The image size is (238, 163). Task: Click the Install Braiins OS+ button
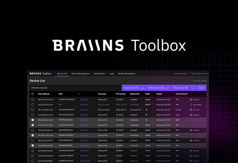pyautogui.click(x=134, y=88)
